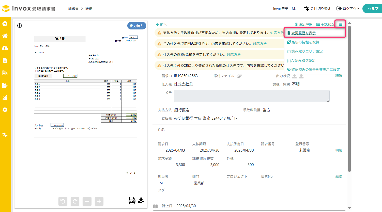This screenshot has height=212, width=382.
Task: Open the document list sidebar icon
Action: coord(5,60)
